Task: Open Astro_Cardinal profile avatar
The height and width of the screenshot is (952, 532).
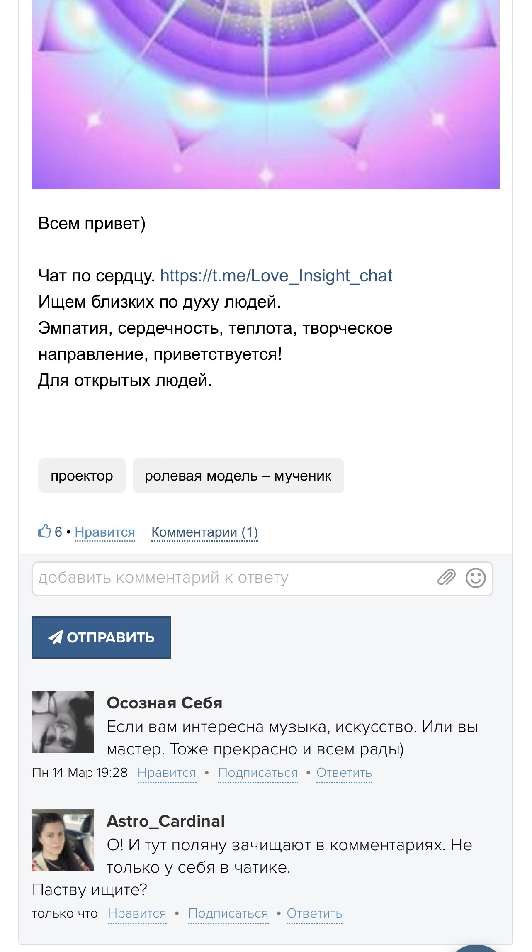Action: coord(63,840)
